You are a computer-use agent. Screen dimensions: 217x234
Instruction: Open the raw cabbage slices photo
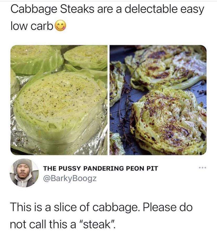[59, 100]
